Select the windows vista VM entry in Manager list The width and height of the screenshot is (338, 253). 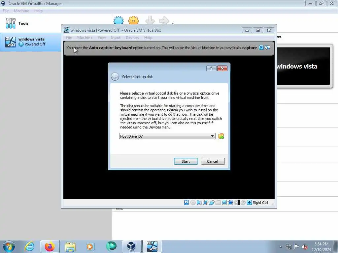30,42
